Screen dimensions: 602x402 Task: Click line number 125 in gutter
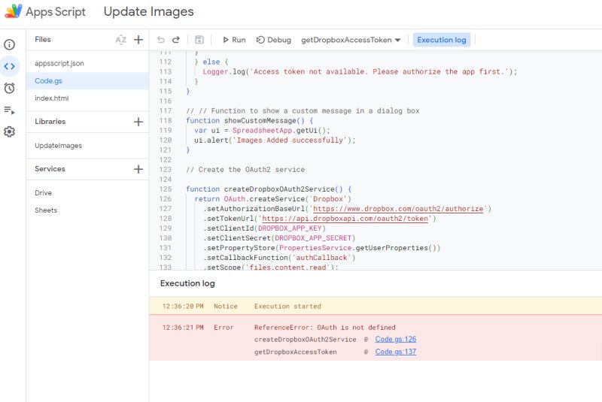point(166,189)
